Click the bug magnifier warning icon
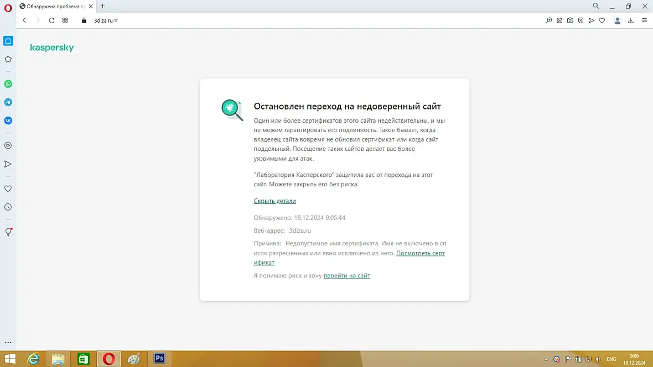The height and width of the screenshot is (367, 653). click(x=232, y=111)
